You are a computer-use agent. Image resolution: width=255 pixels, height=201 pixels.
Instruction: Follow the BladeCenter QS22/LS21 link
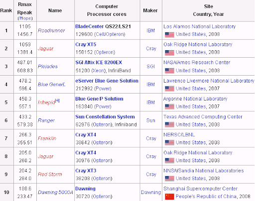(103, 26)
